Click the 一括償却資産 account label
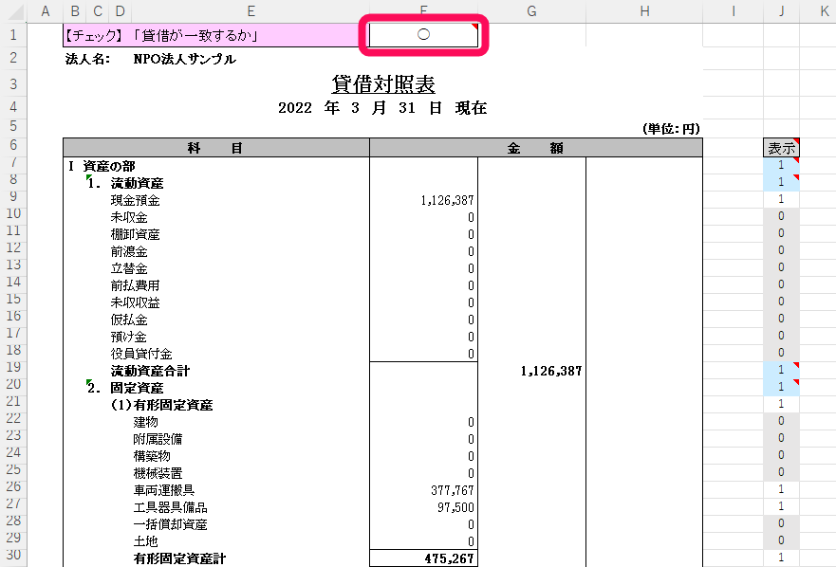Viewport: 836px width, 567px height. point(171,524)
